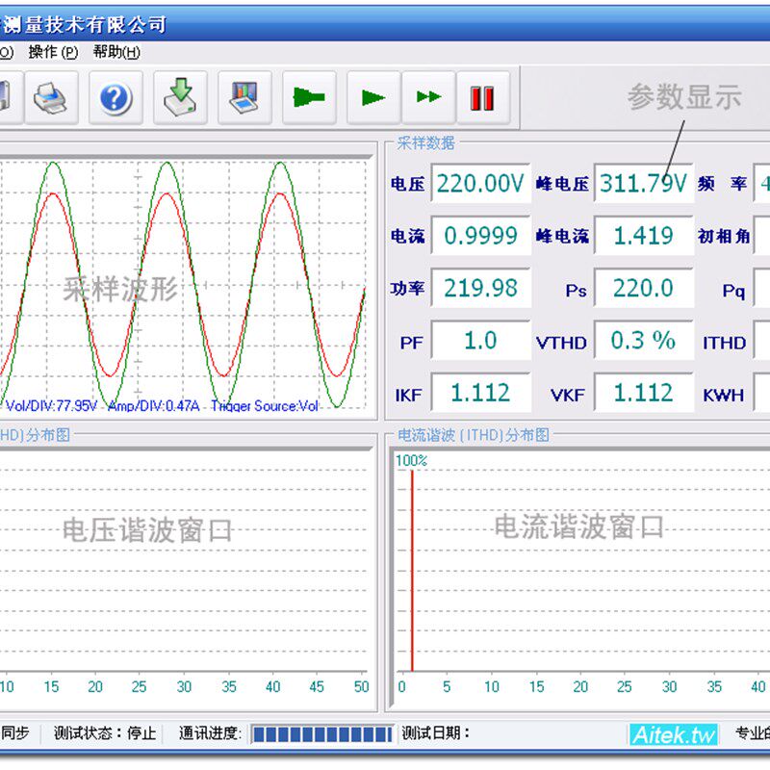Click the 采样数据 group label

coord(425,142)
